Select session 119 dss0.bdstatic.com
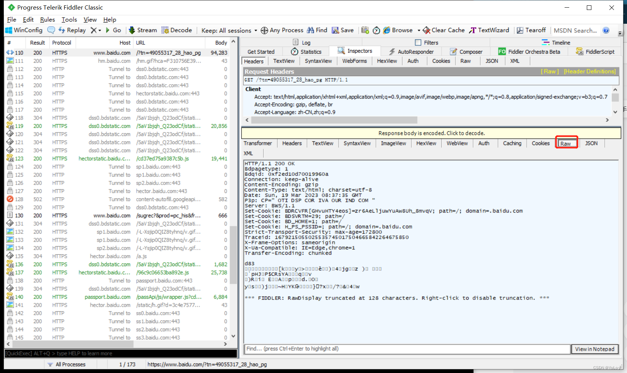The height and width of the screenshot is (373, 627). click(117, 126)
